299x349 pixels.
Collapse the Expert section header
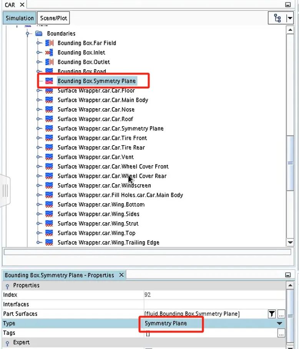[7, 343]
